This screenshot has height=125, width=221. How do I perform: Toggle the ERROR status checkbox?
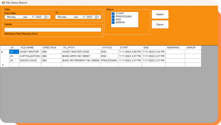pos(113,22)
